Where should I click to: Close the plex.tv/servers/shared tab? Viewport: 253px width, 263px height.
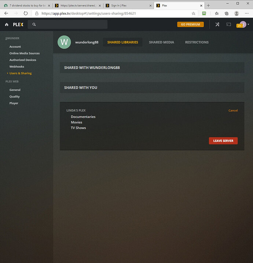100,6
